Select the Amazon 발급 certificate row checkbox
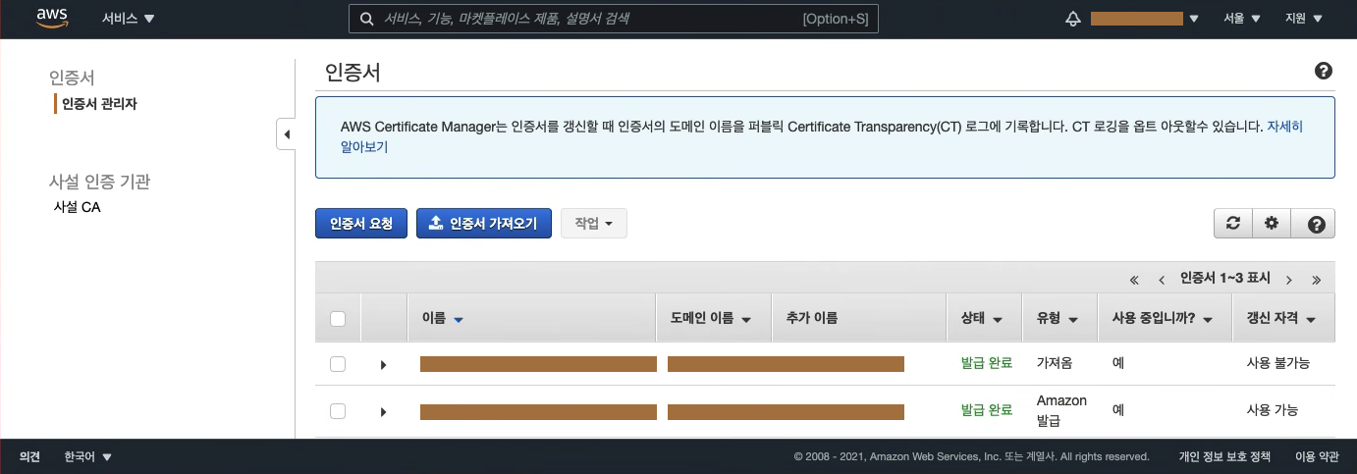 [338, 411]
